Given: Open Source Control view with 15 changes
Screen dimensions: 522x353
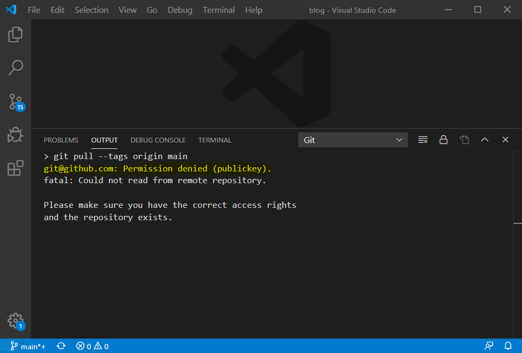Looking at the screenshot, I should pyautogui.click(x=16, y=102).
